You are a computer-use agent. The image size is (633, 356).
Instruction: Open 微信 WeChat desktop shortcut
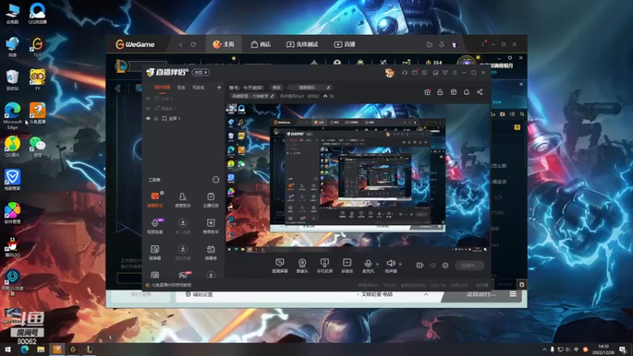pyautogui.click(x=37, y=146)
